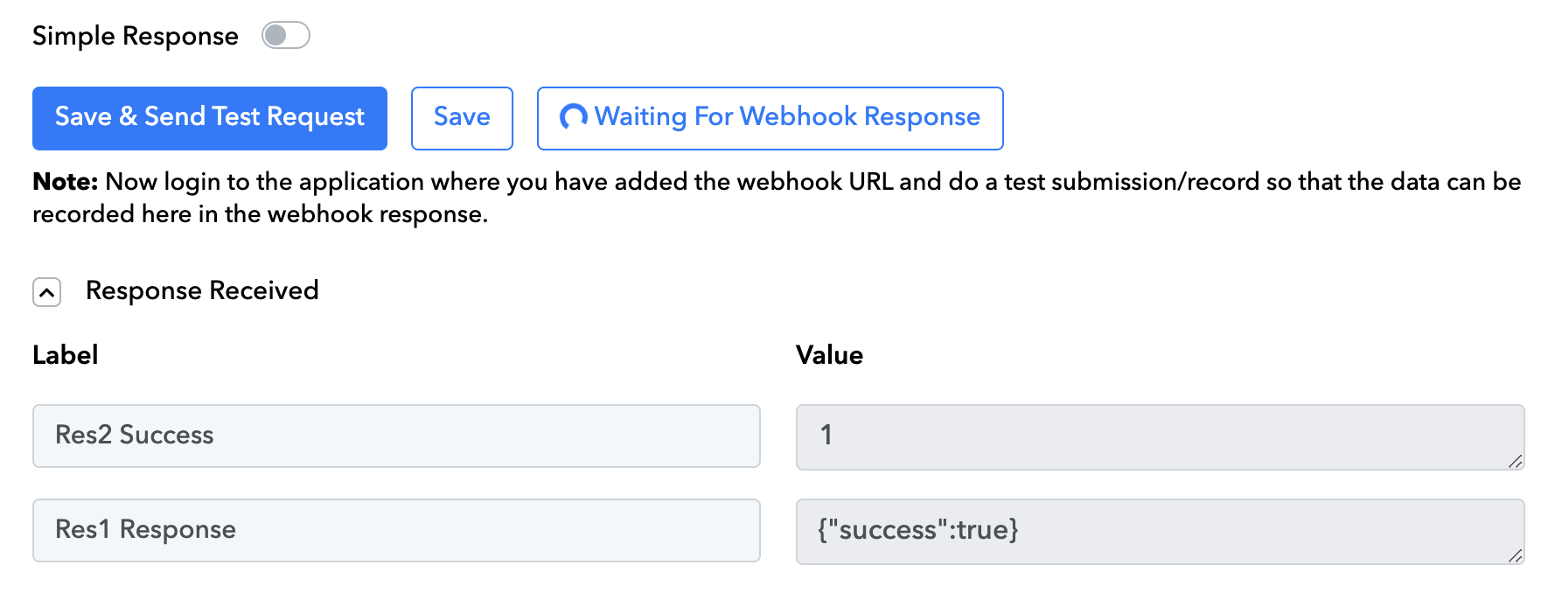The image size is (1555, 607).
Task: Click the 'recorded here in the webhook response' text
Action: 260,214
